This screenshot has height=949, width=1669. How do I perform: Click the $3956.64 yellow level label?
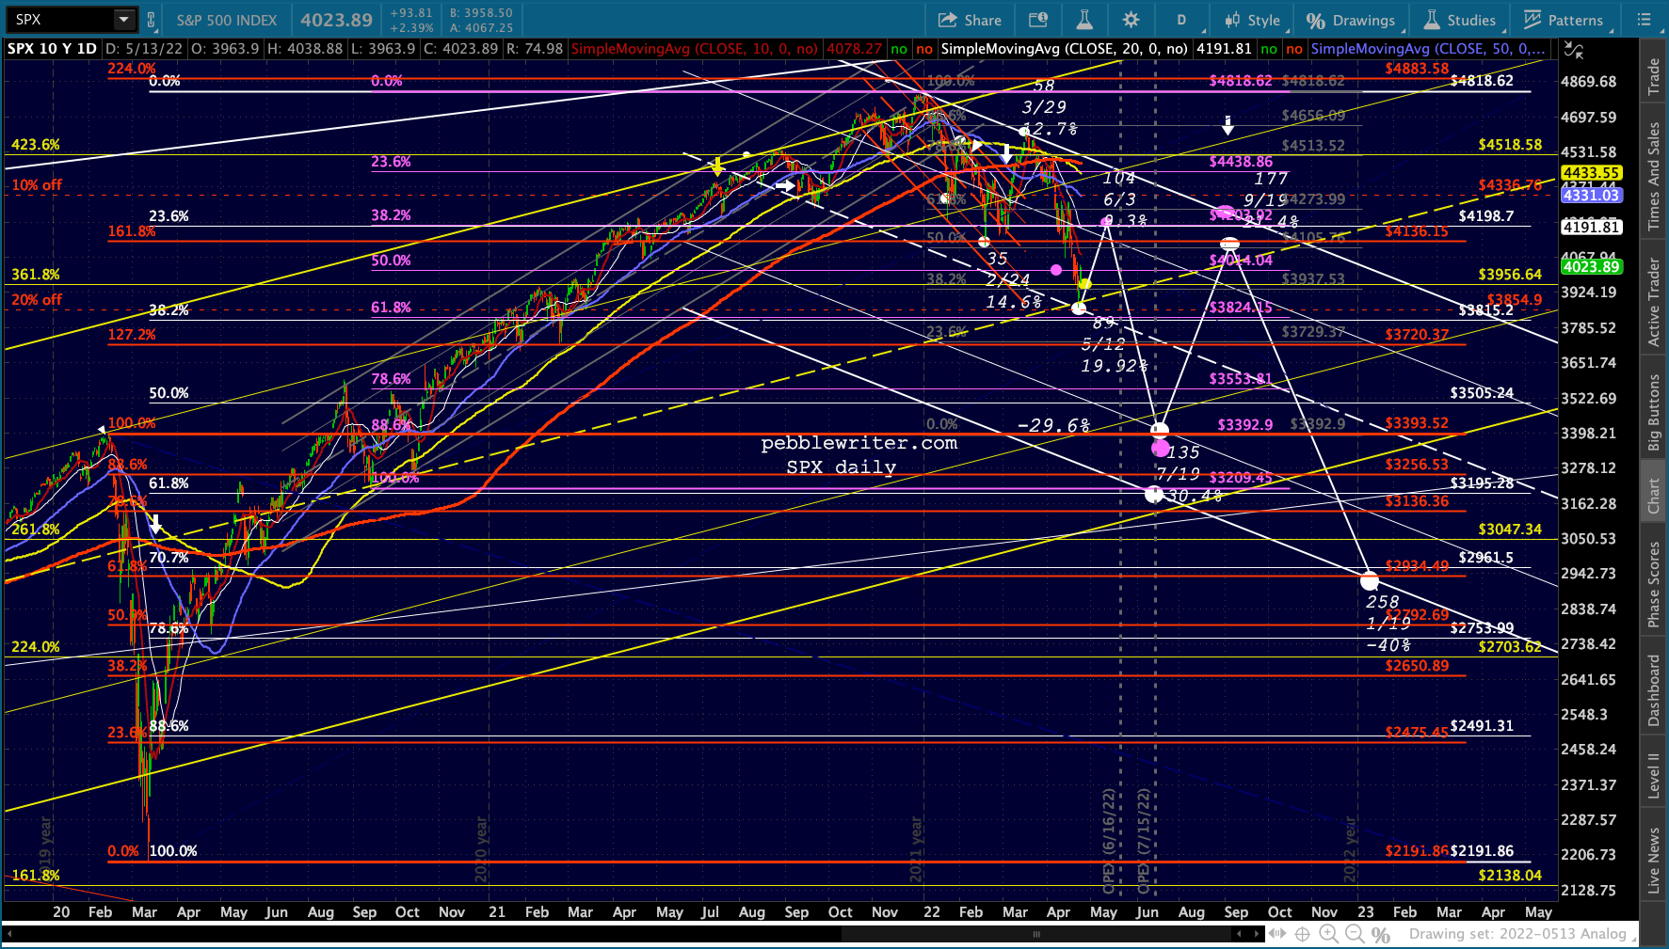coord(1510,275)
